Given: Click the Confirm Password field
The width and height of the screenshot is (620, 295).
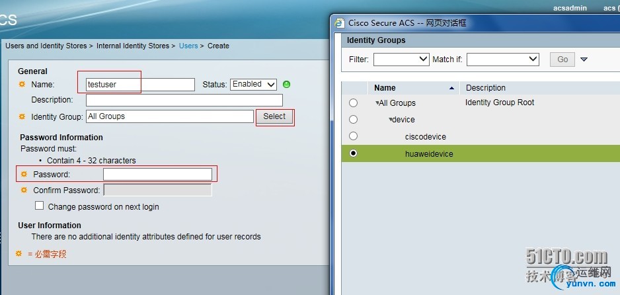Looking at the screenshot, I should pos(157,190).
